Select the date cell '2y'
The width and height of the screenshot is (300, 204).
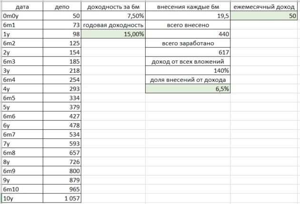(22, 52)
